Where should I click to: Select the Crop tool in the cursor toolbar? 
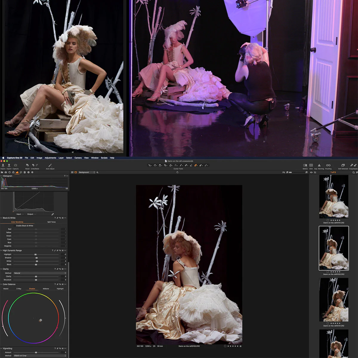click(165, 165)
